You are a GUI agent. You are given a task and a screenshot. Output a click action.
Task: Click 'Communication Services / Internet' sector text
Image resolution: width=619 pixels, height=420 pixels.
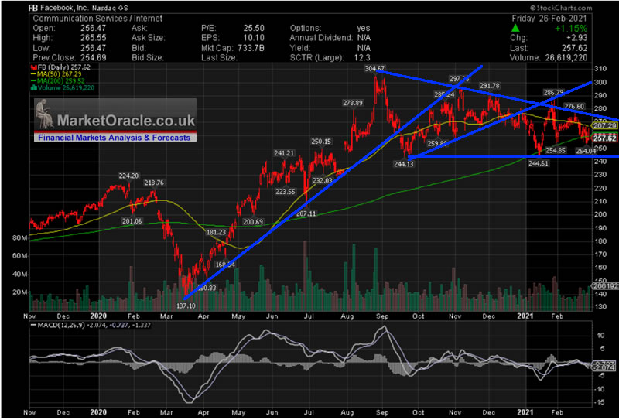click(x=97, y=18)
